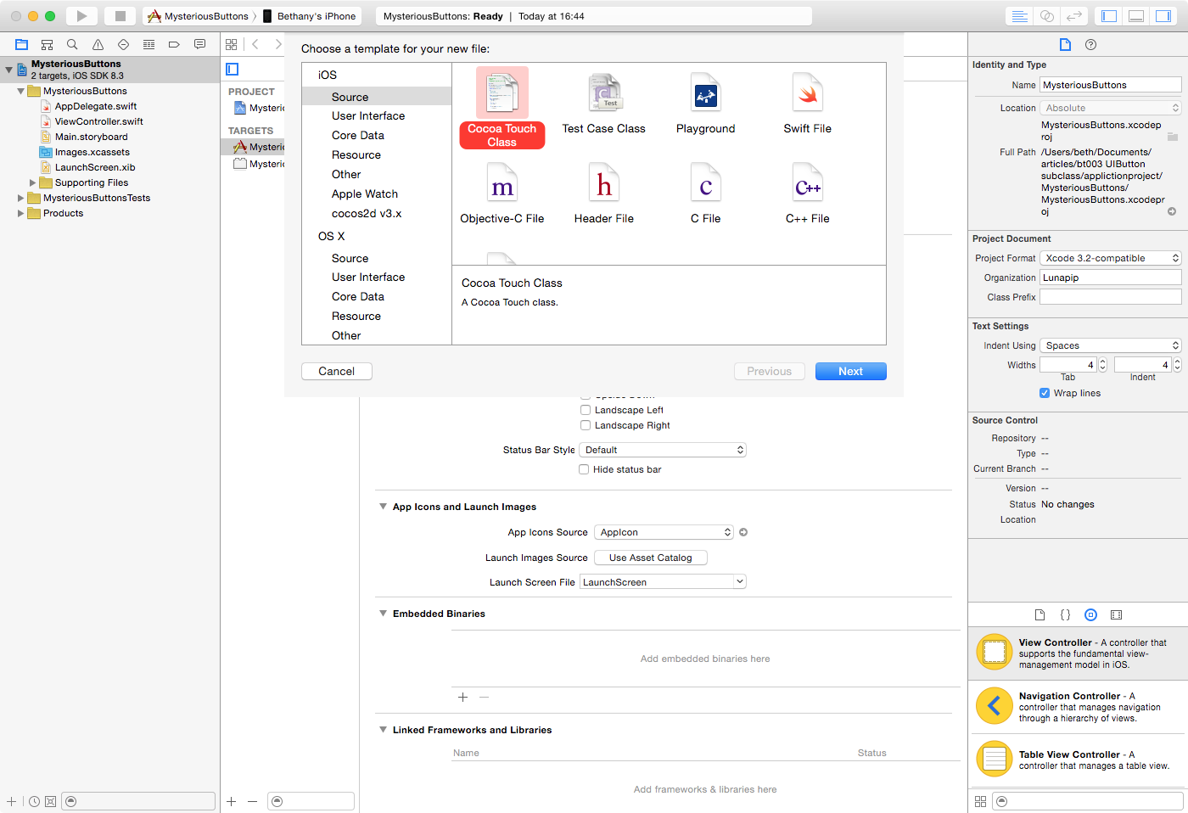
Task: Click the Organization field
Action: [1111, 278]
